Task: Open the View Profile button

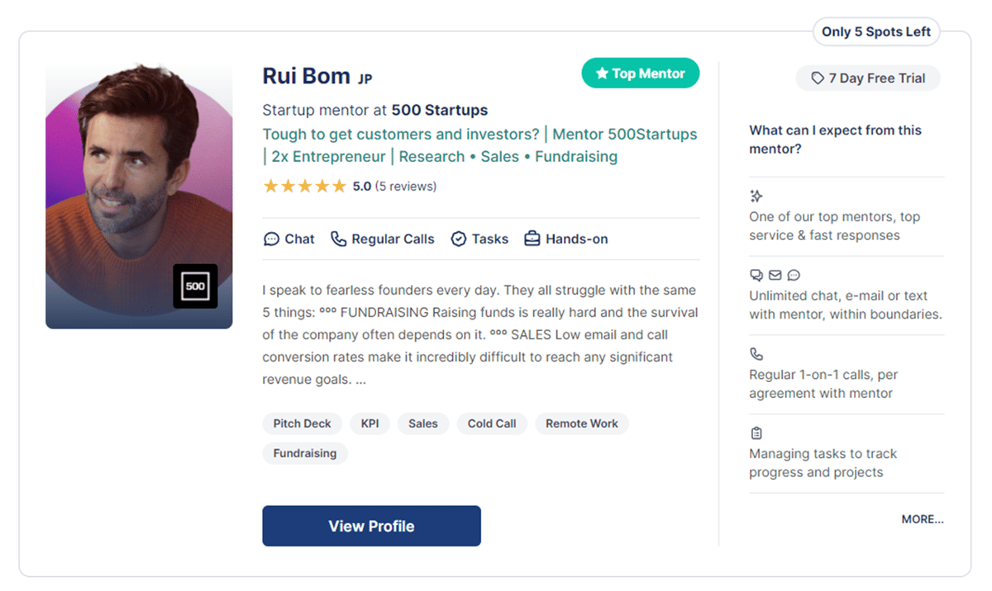Action: coord(371,526)
